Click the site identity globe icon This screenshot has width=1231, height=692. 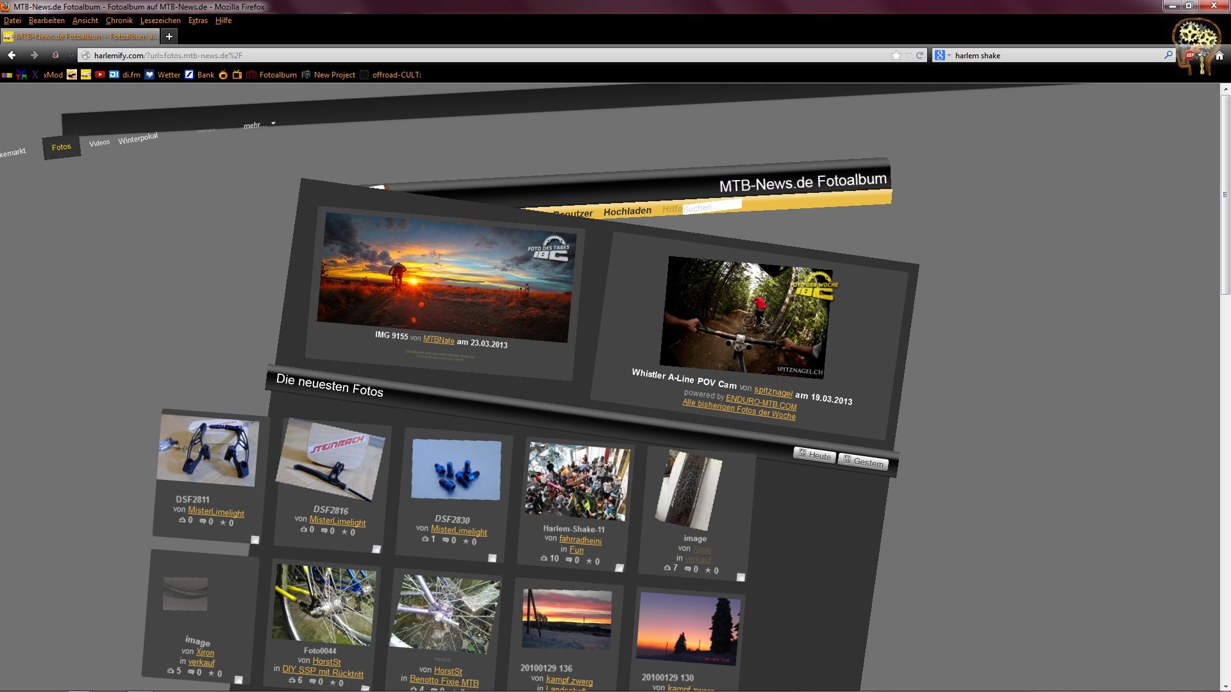click(x=86, y=55)
